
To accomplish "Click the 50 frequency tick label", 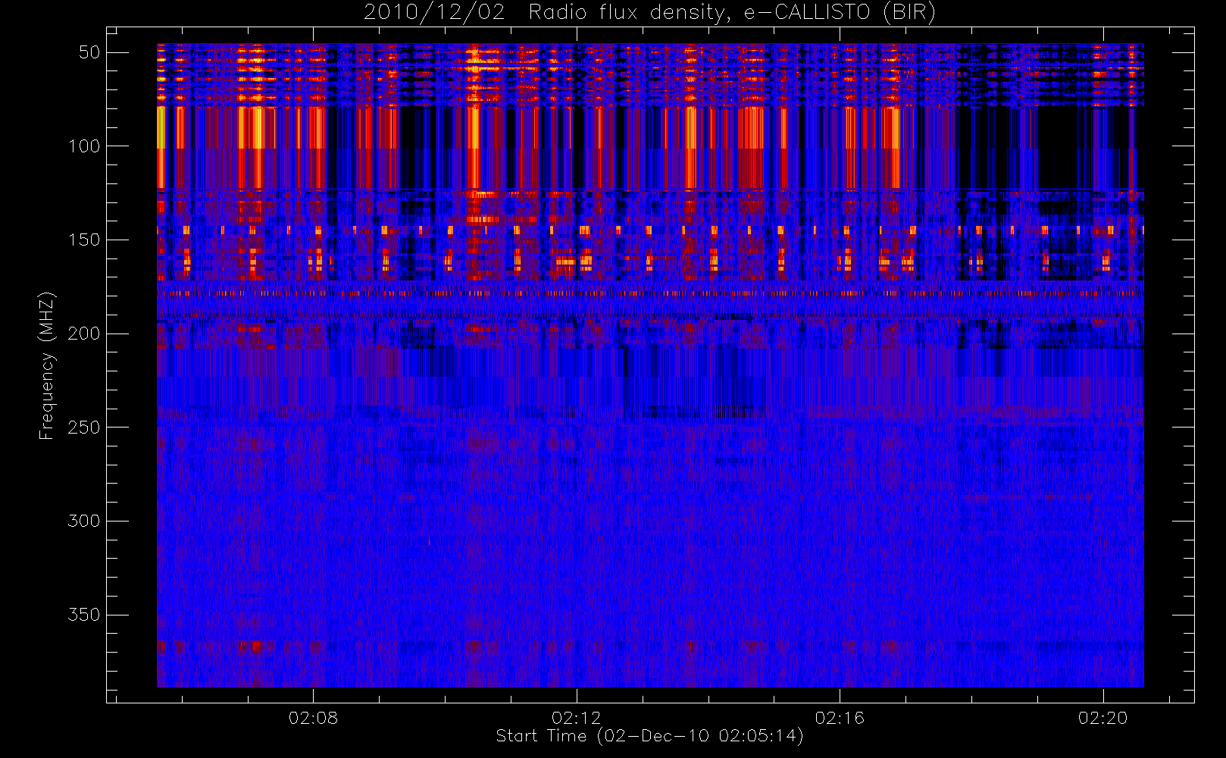I will 89,52.
